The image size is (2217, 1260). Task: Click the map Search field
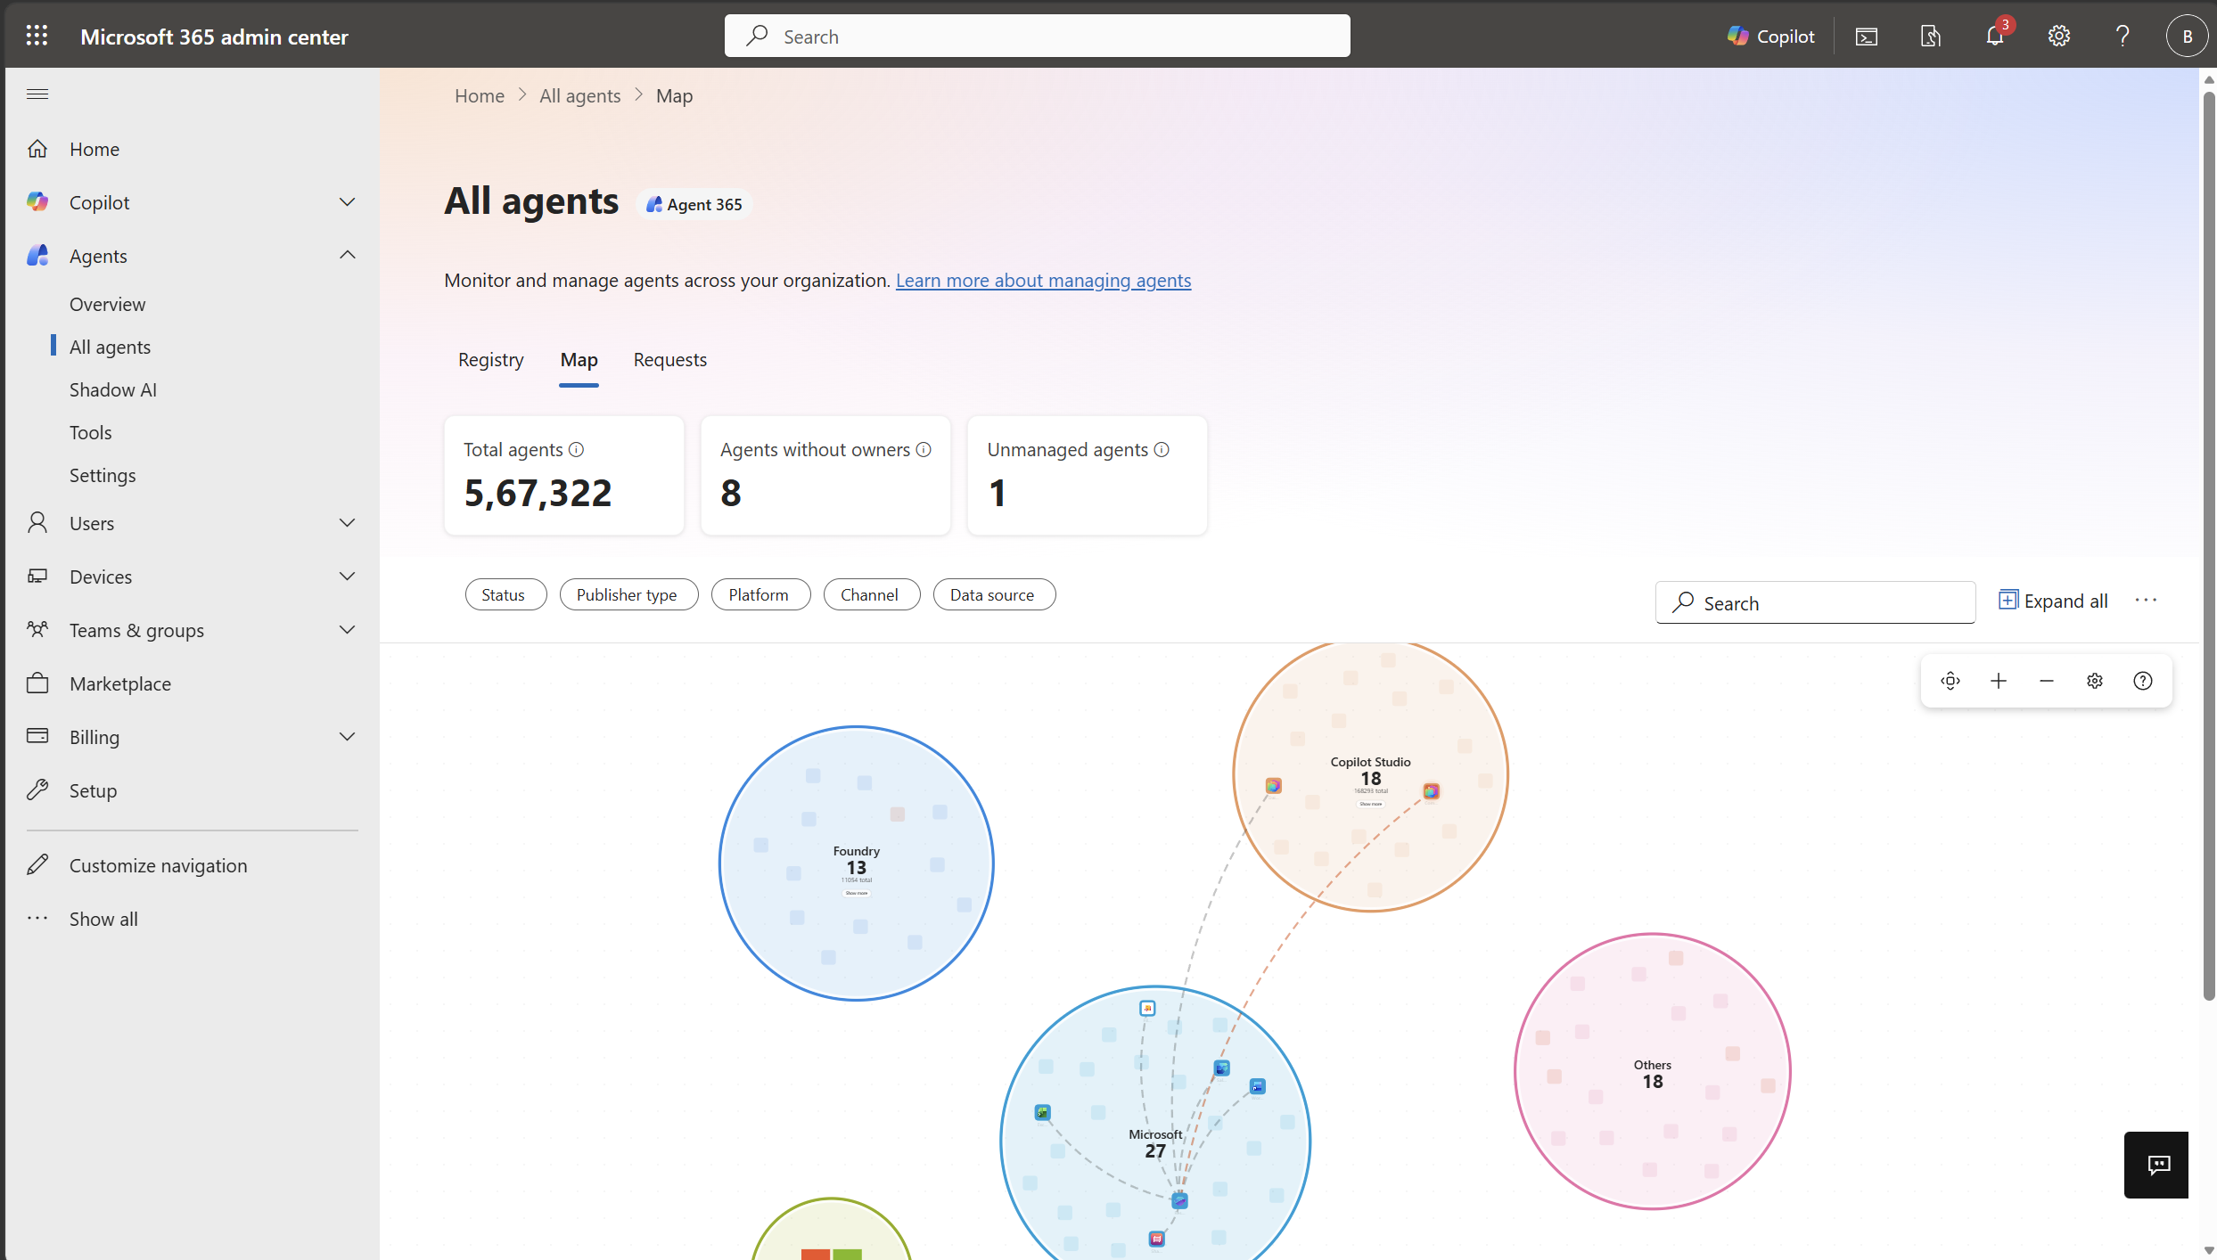click(x=1815, y=602)
